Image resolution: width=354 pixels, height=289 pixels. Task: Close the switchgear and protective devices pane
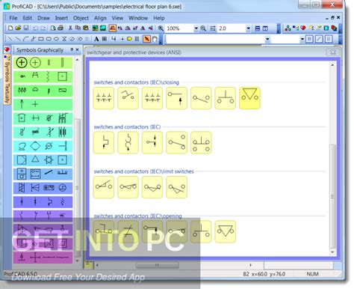[332, 52]
